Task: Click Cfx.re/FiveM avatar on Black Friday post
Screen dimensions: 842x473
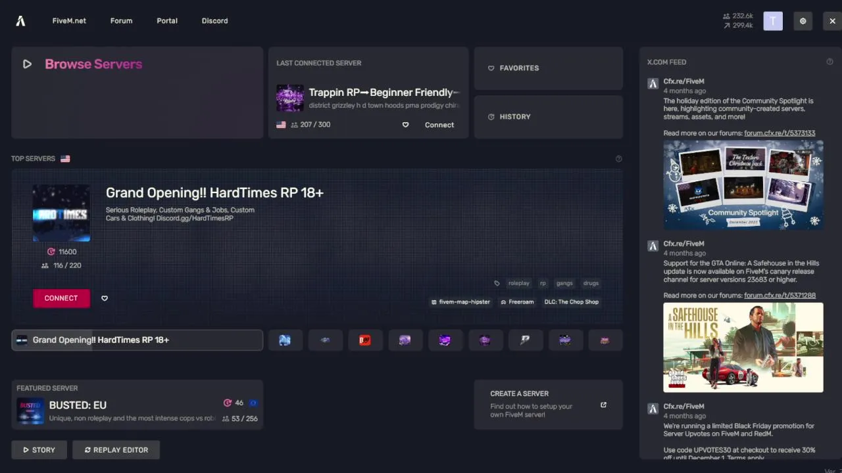Action: click(x=653, y=408)
